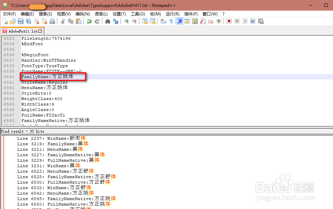This screenshot has width=333, height=209.
Task: Open the 设置(T) menu
Action: coord(119,14)
